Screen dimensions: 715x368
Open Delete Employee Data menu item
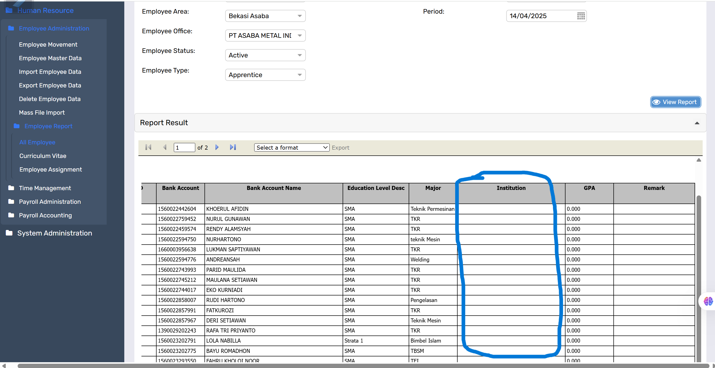[50, 99]
